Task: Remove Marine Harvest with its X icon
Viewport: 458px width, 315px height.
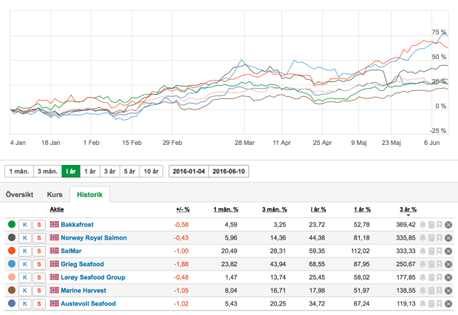Action: coord(448,291)
